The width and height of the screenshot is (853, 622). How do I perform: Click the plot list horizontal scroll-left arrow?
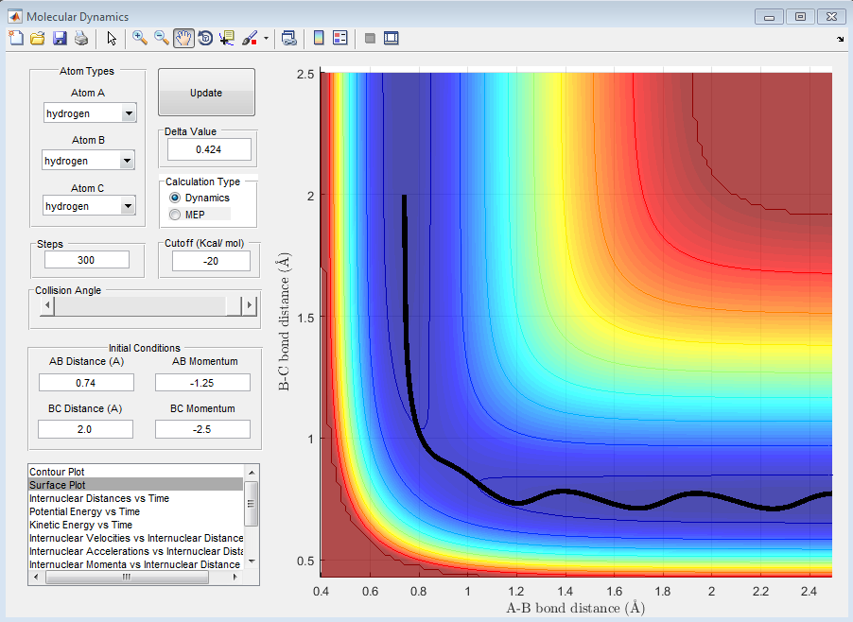[35, 577]
